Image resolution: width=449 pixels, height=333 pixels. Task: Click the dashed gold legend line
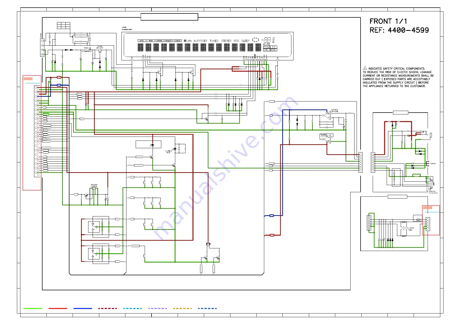click(x=182, y=308)
